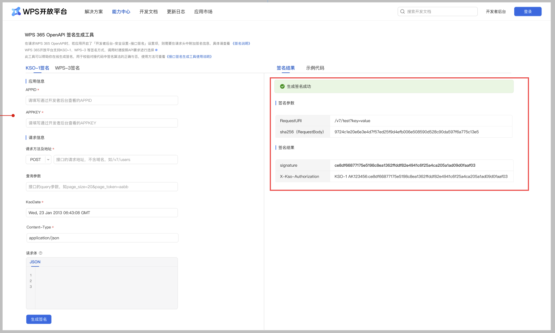Open the 《接口签名生成工具使用说明》 link
This screenshot has height=333, width=555.
(189, 57)
